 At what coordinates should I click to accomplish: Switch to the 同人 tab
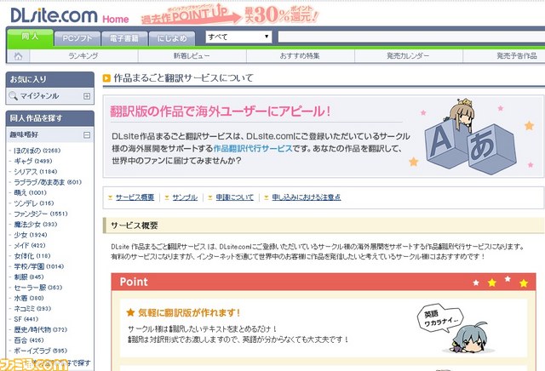(x=31, y=37)
